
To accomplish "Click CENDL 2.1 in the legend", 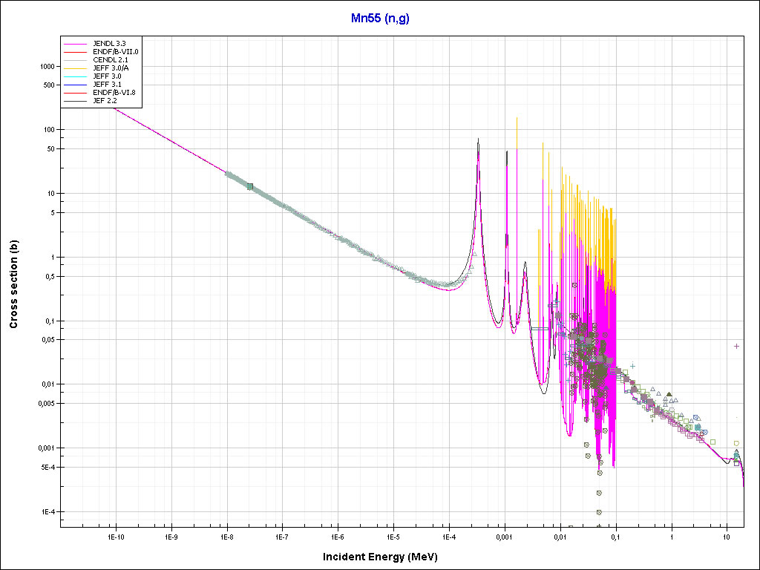I will [x=110, y=60].
